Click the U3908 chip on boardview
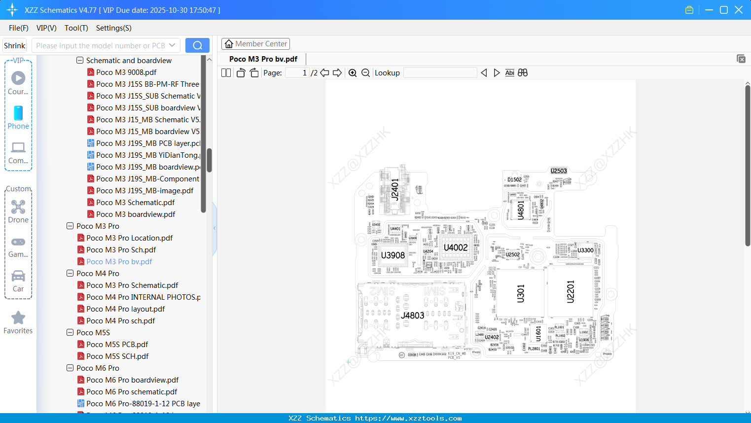 click(x=393, y=255)
